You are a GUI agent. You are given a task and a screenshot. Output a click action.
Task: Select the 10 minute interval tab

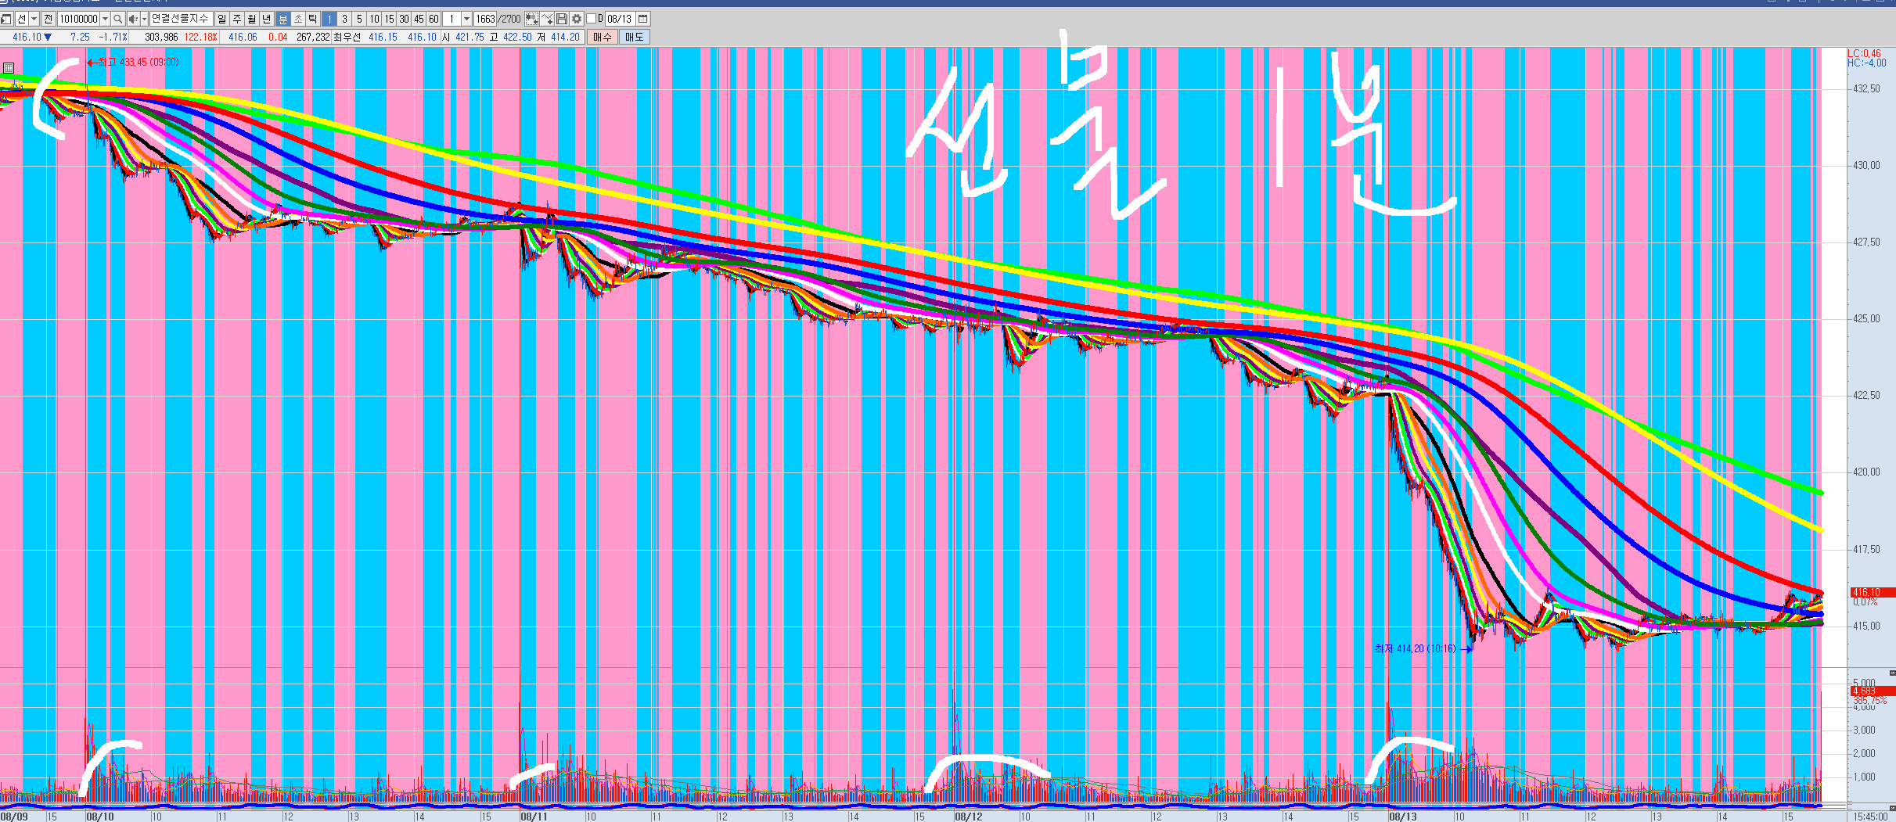tap(374, 19)
